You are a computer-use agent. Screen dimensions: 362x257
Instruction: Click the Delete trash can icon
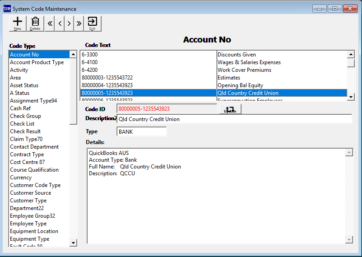tap(35, 23)
